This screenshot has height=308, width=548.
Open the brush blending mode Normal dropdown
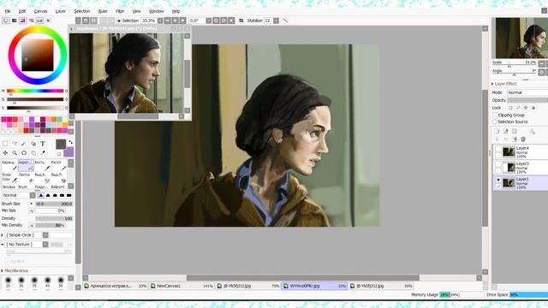tap(19, 195)
